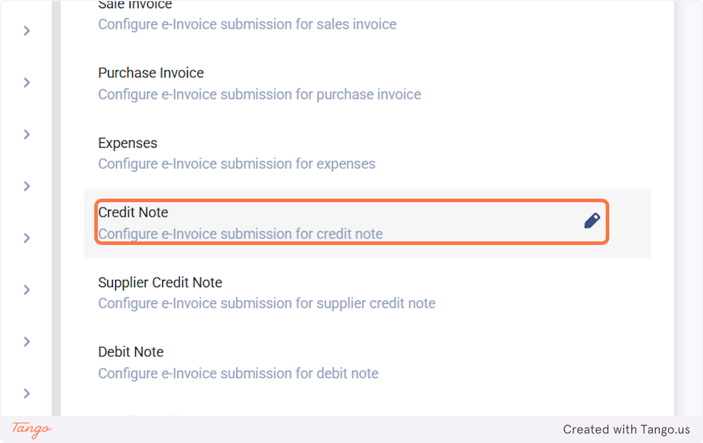Click the highlighted Credit Note row
This screenshot has width=703, height=443.
tap(351, 221)
